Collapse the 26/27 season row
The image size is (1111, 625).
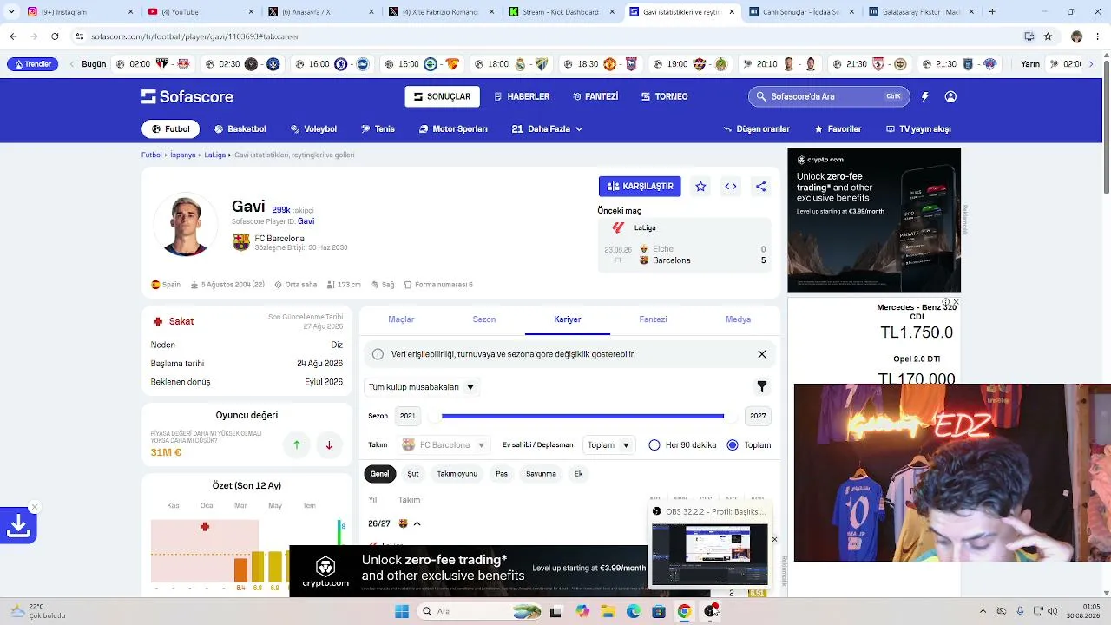(417, 523)
